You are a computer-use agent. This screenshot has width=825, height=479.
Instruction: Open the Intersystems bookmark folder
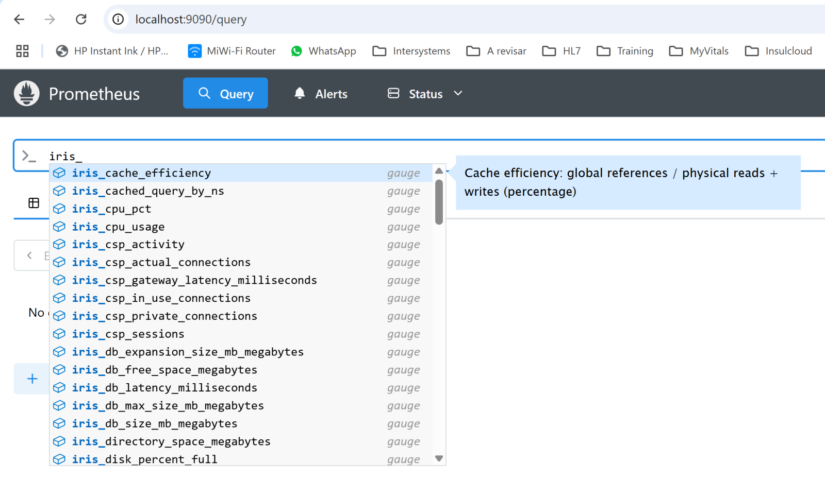[411, 51]
